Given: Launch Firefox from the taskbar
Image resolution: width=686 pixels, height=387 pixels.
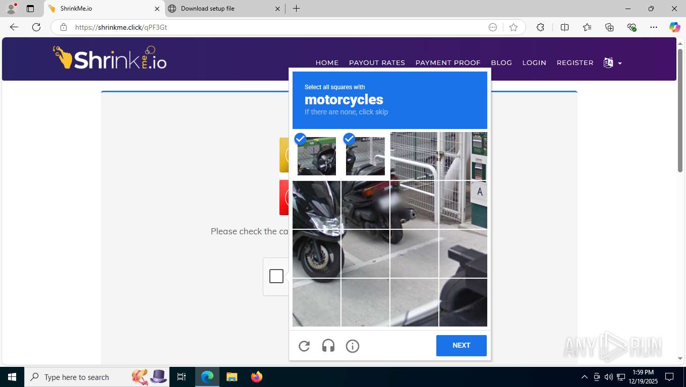Looking at the screenshot, I should point(257,377).
